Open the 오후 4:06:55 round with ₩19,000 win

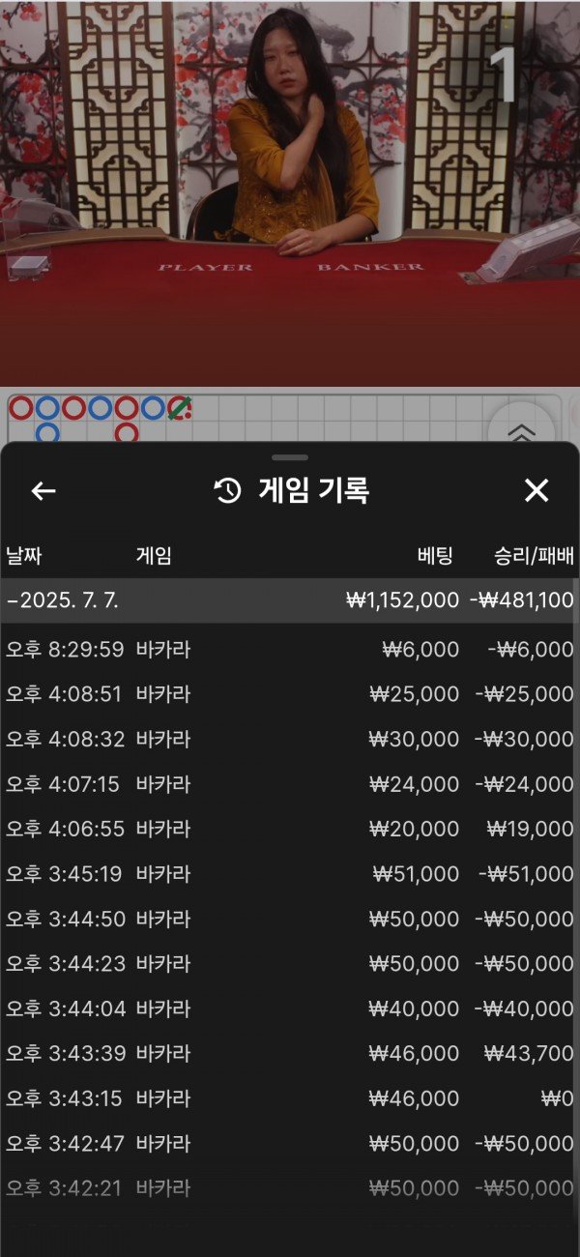tap(290, 830)
